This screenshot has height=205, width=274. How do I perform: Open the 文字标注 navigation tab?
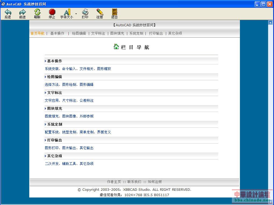(98, 33)
